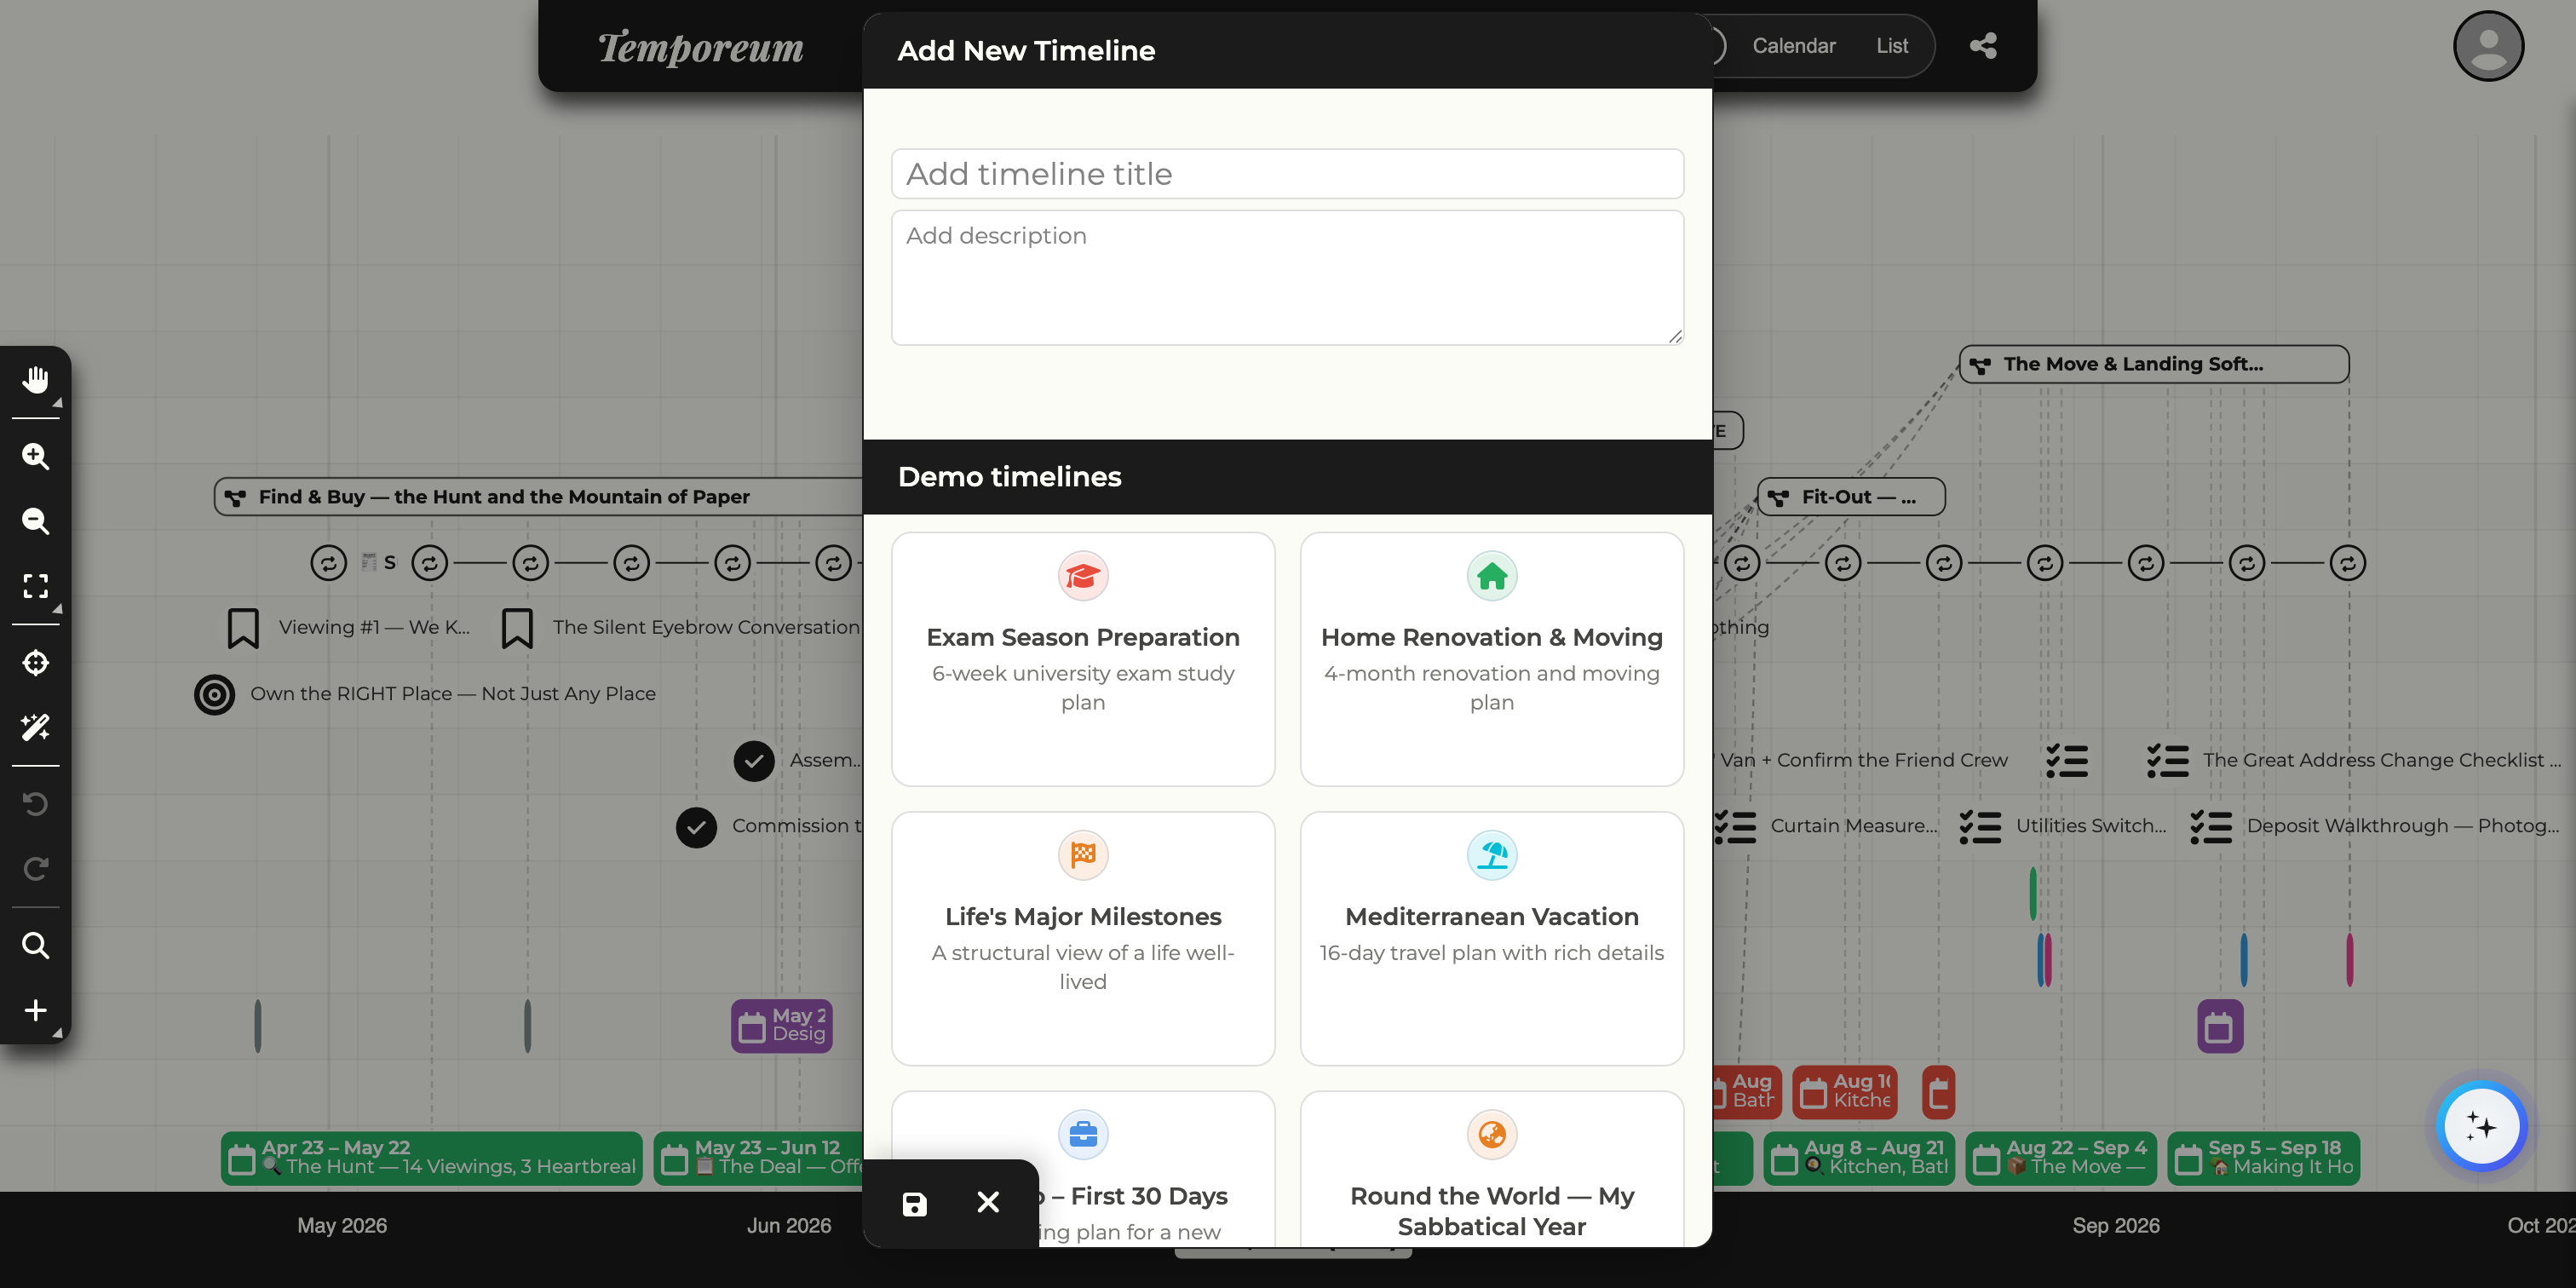2576x1288 pixels.
Task: Click The Great Address Change Checklist item
Action: point(2382,760)
